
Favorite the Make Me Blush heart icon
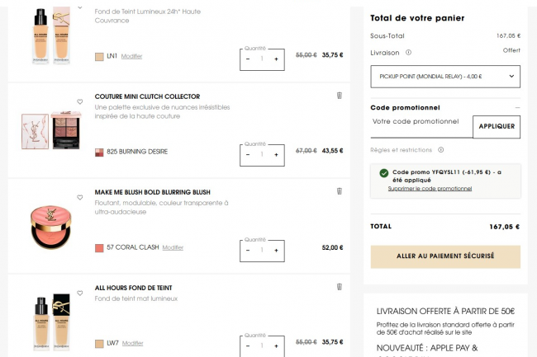click(x=80, y=198)
